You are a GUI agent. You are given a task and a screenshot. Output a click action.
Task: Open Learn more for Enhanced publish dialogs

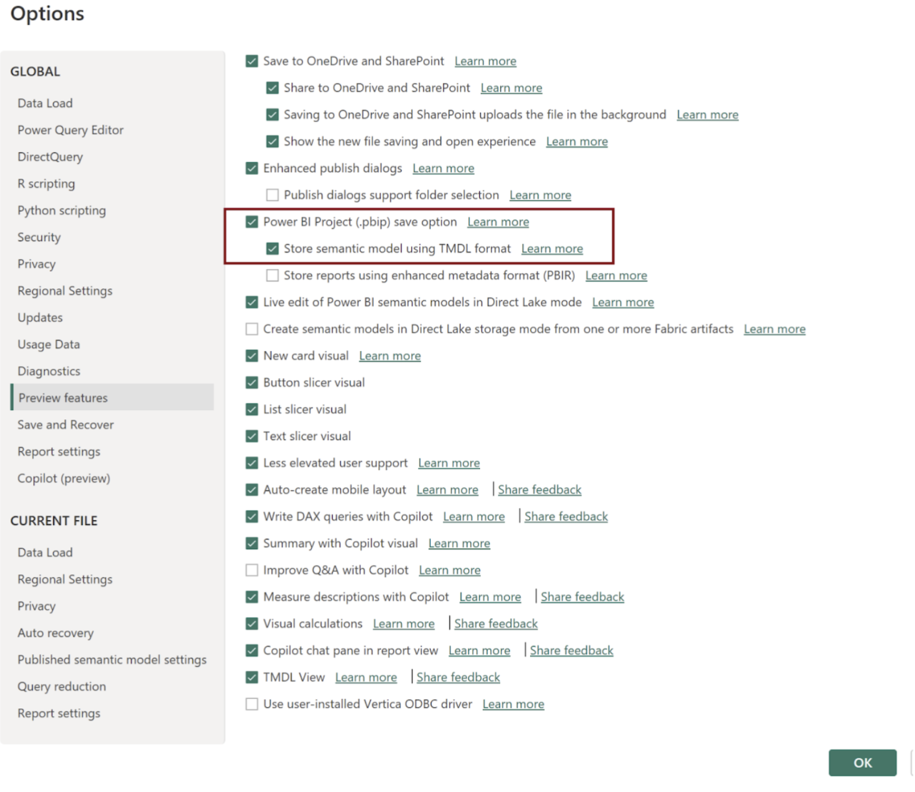443,169
